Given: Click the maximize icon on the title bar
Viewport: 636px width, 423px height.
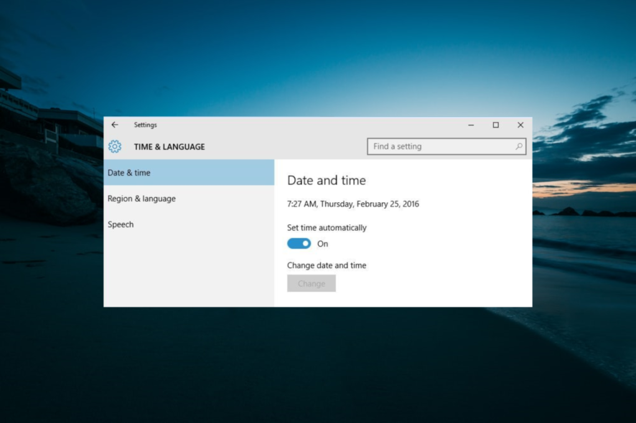Looking at the screenshot, I should 495,124.
